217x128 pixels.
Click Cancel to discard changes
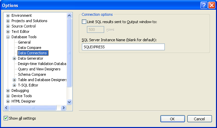pos(199,119)
